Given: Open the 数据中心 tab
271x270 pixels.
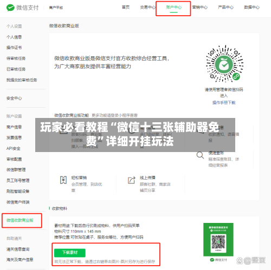Looking at the screenshot, I should click(251, 7).
